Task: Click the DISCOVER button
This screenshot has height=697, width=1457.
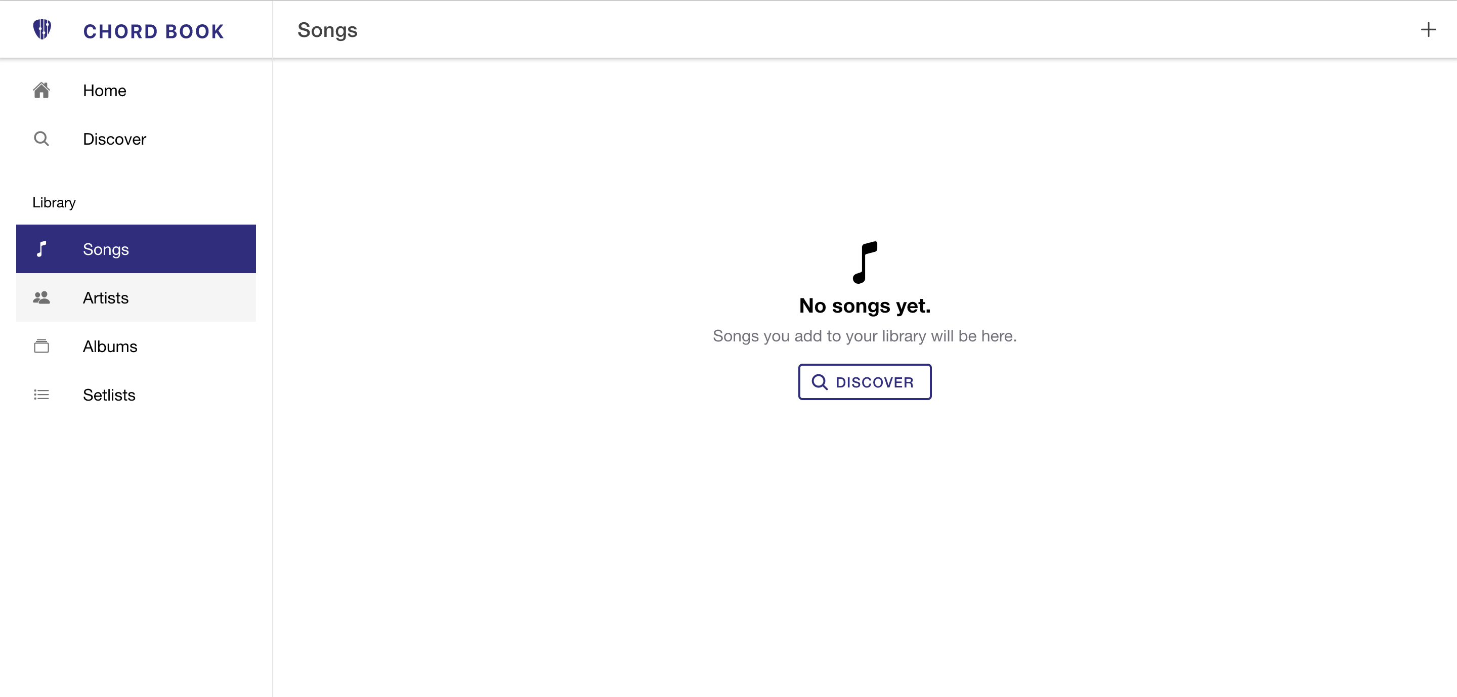Action: 864,381
